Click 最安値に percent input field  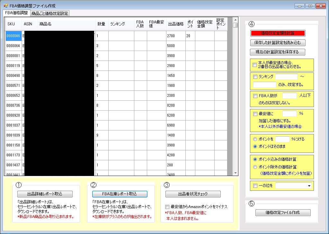289,114
